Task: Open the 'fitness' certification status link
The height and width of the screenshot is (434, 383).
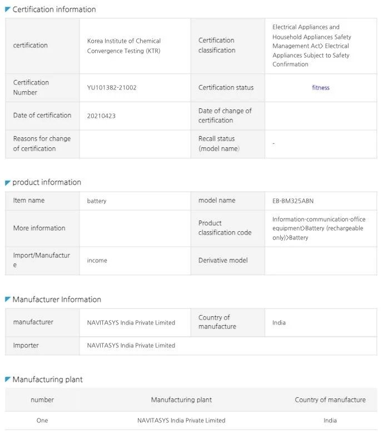Action: 321,88
